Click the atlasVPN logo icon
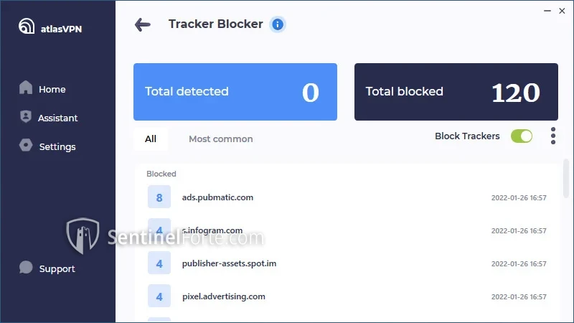This screenshot has height=323, width=574. pos(27,26)
